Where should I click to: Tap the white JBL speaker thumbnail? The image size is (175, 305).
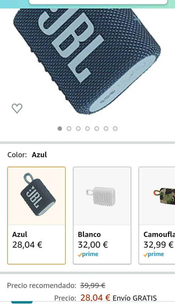click(101, 196)
